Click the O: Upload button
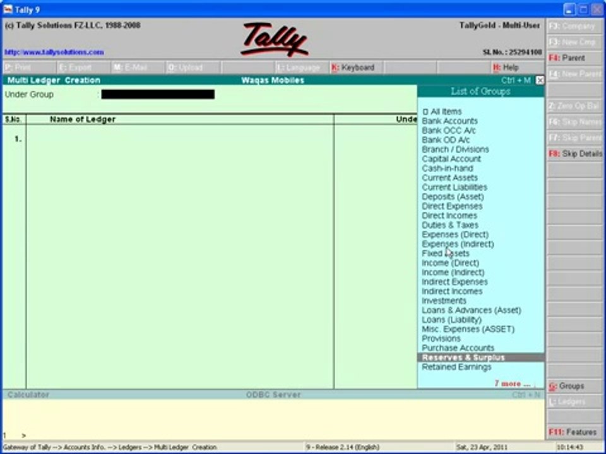 tap(193, 67)
